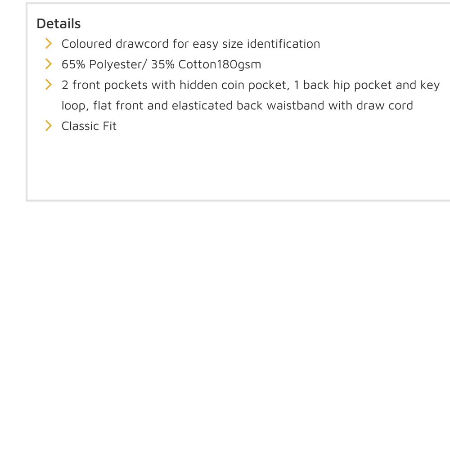Click the chevron beside 2 front pockets bullet
Screen dimensions: 450x450
point(49,85)
